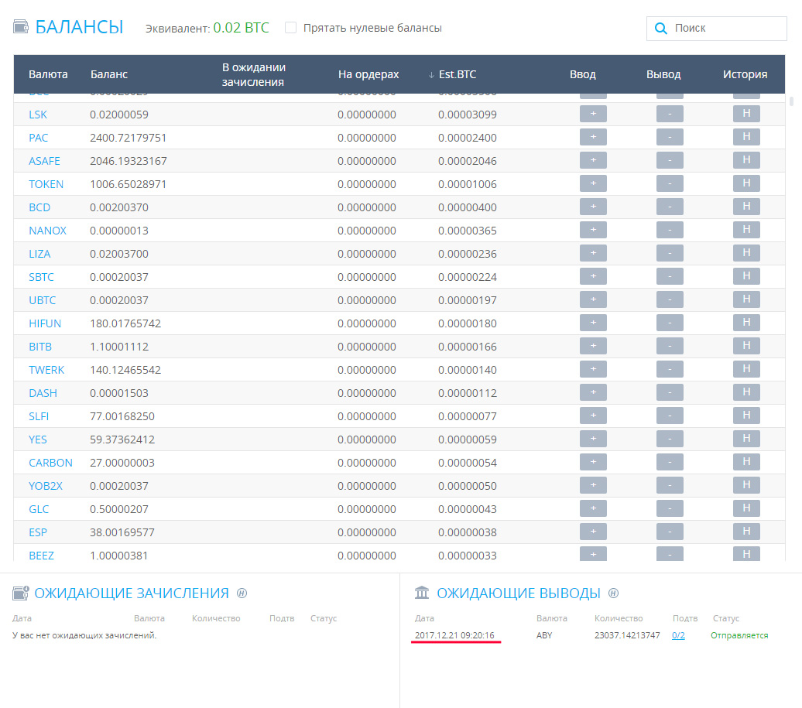Screen dimensions: 802x708
Task: Click the deposit plus button for LSK
Action: point(593,114)
